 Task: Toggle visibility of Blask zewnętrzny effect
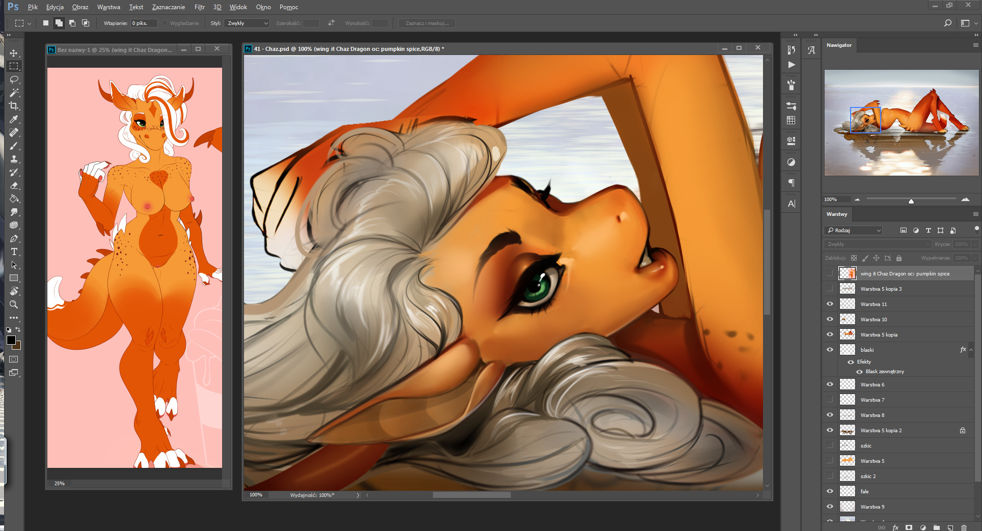(859, 372)
